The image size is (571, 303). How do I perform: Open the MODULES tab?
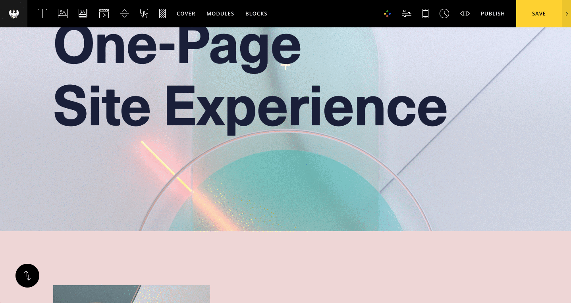coord(220,13)
